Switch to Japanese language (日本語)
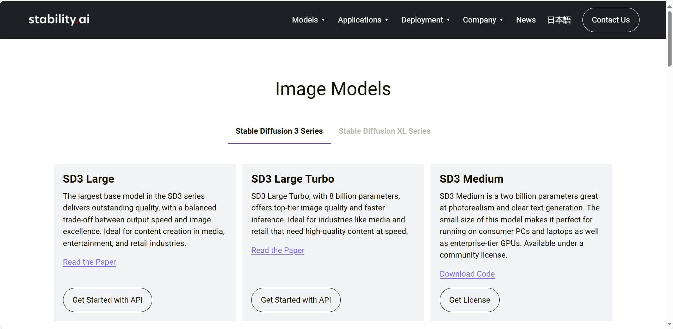Screen dimensions: 673x329 point(559,20)
